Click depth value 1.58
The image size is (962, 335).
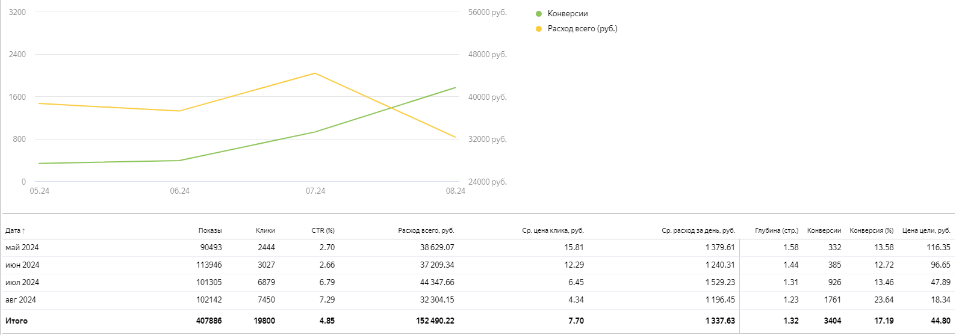click(x=791, y=247)
